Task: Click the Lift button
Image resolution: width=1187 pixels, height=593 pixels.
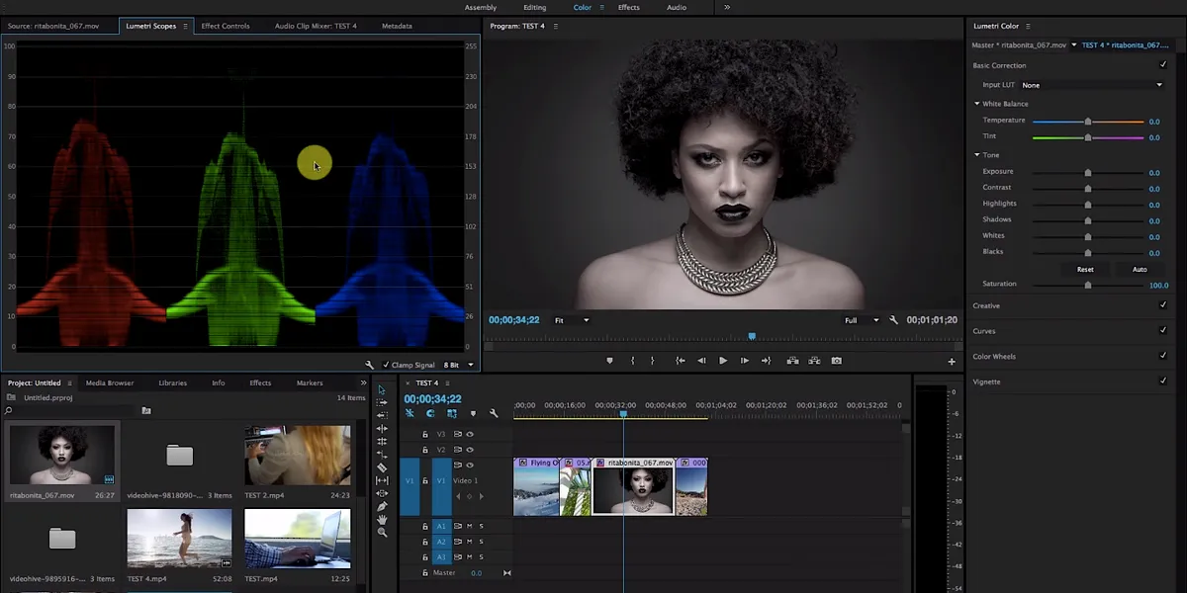Action: (793, 361)
